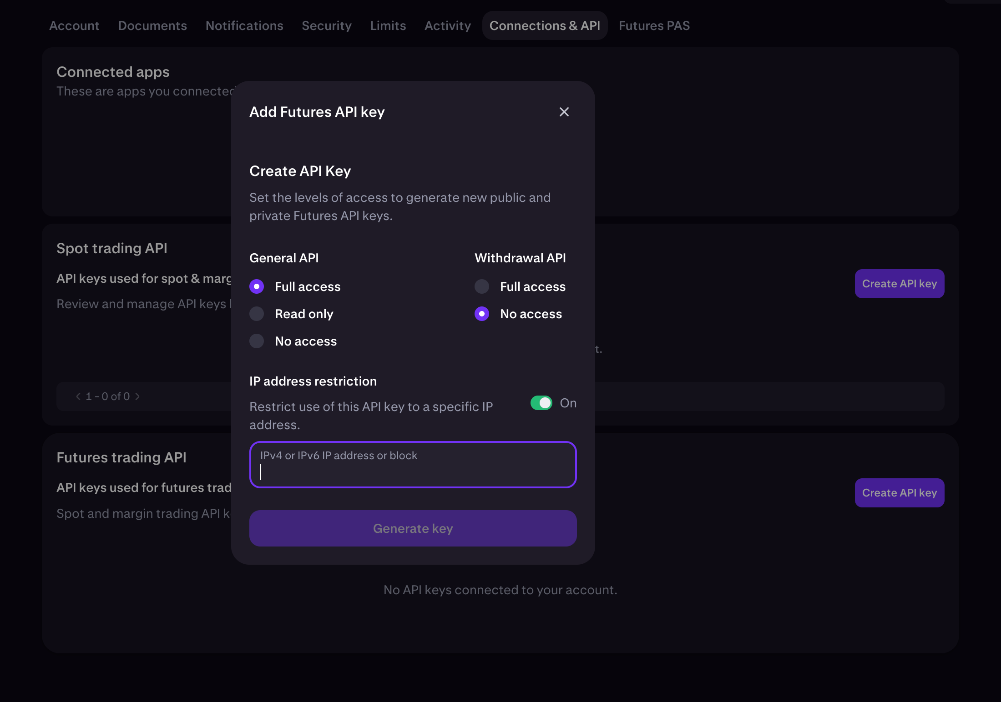Select Withdrawal API Full access radio
Viewport: 1001px width, 702px height.
pyautogui.click(x=482, y=286)
